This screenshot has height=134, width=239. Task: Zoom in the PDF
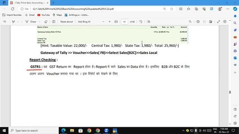pos(109,22)
